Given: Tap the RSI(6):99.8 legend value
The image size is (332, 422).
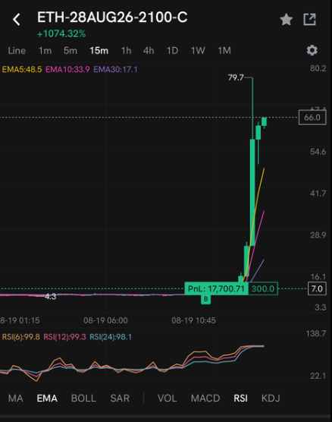Looking at the screenshot, I should 20,337.
